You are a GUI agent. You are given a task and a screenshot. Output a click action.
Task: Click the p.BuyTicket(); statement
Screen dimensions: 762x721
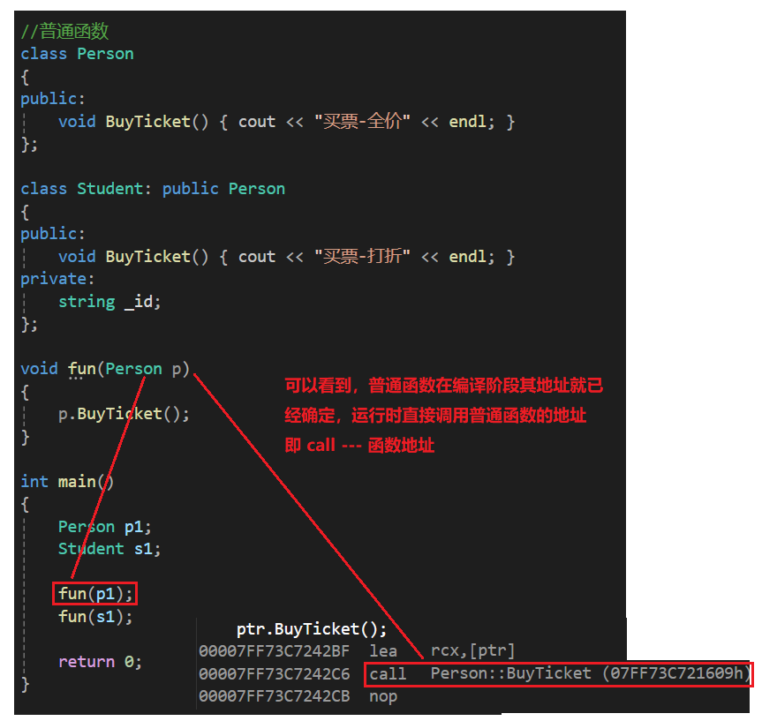124,414
